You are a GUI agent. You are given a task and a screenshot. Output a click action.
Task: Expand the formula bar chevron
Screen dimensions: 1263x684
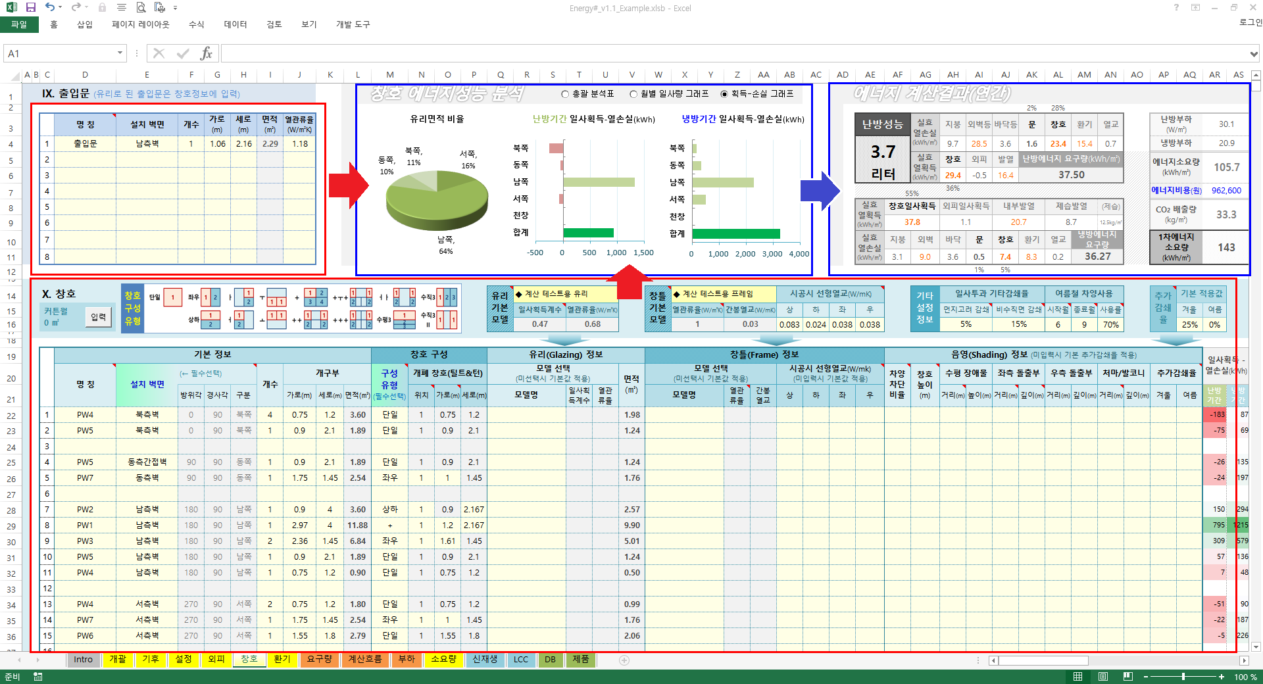click(x=1254, y=53)
